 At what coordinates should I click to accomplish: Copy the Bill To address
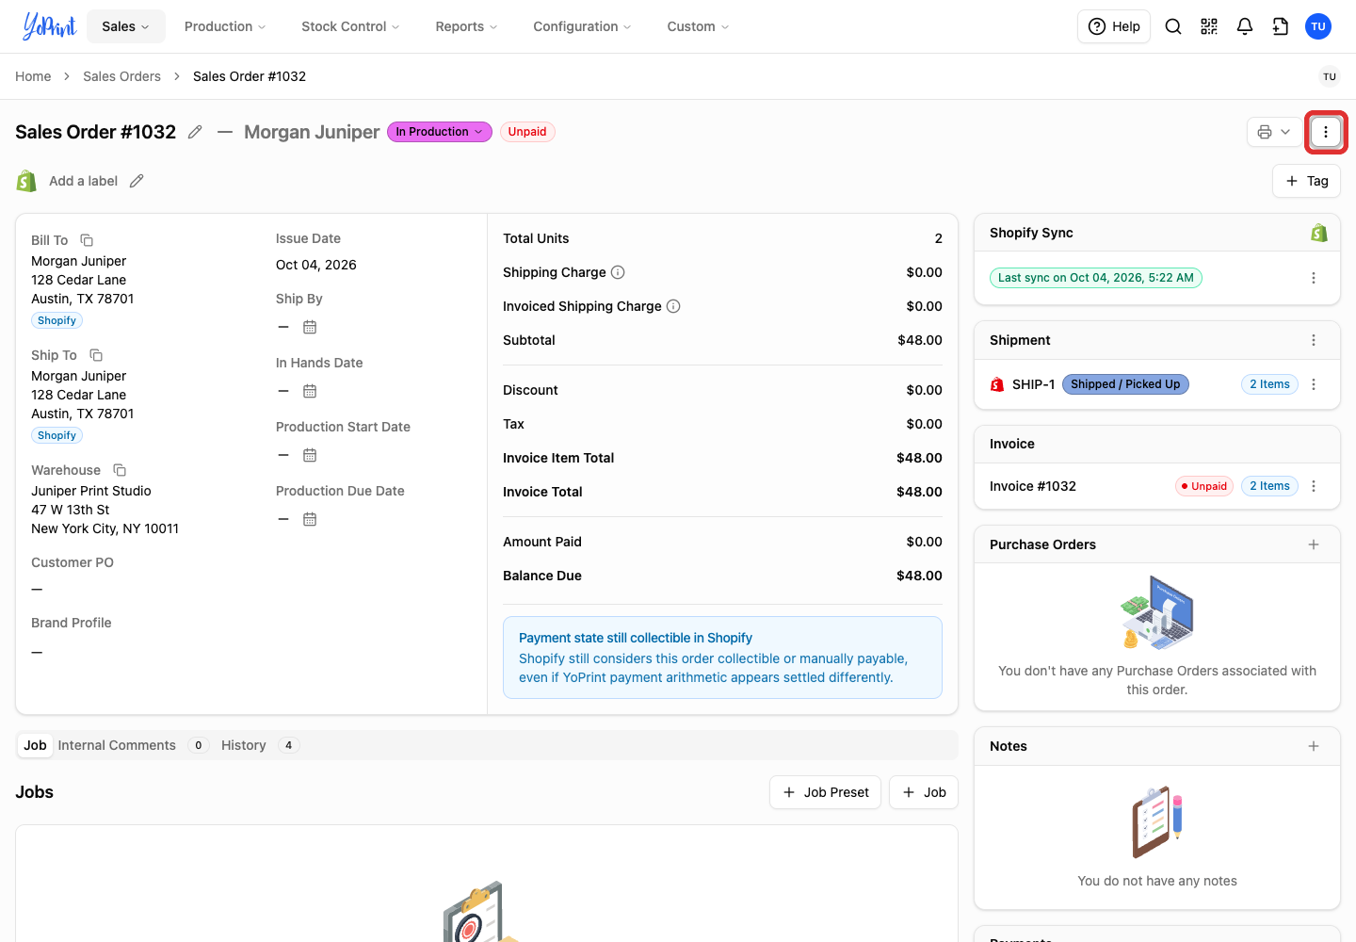coord(87,240)
